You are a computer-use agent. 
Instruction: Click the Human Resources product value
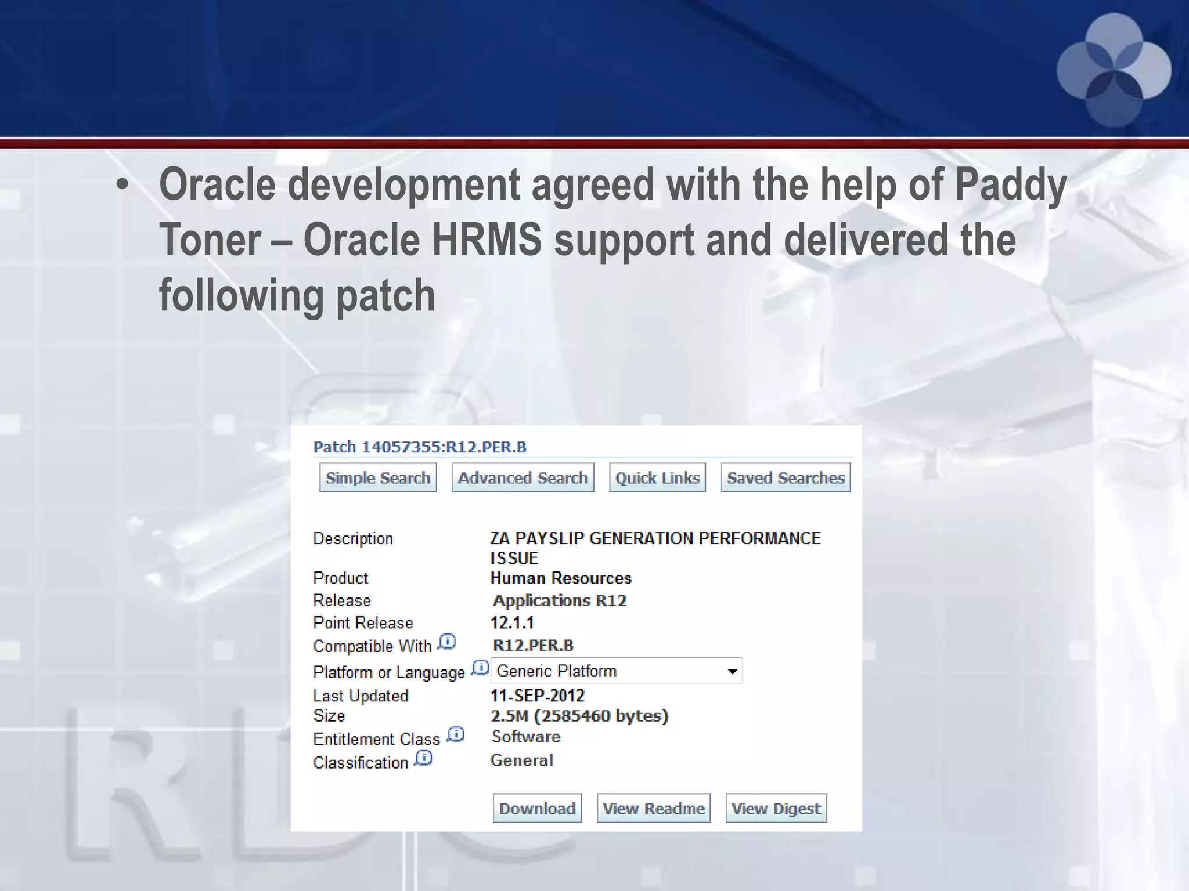coord(561,578)
